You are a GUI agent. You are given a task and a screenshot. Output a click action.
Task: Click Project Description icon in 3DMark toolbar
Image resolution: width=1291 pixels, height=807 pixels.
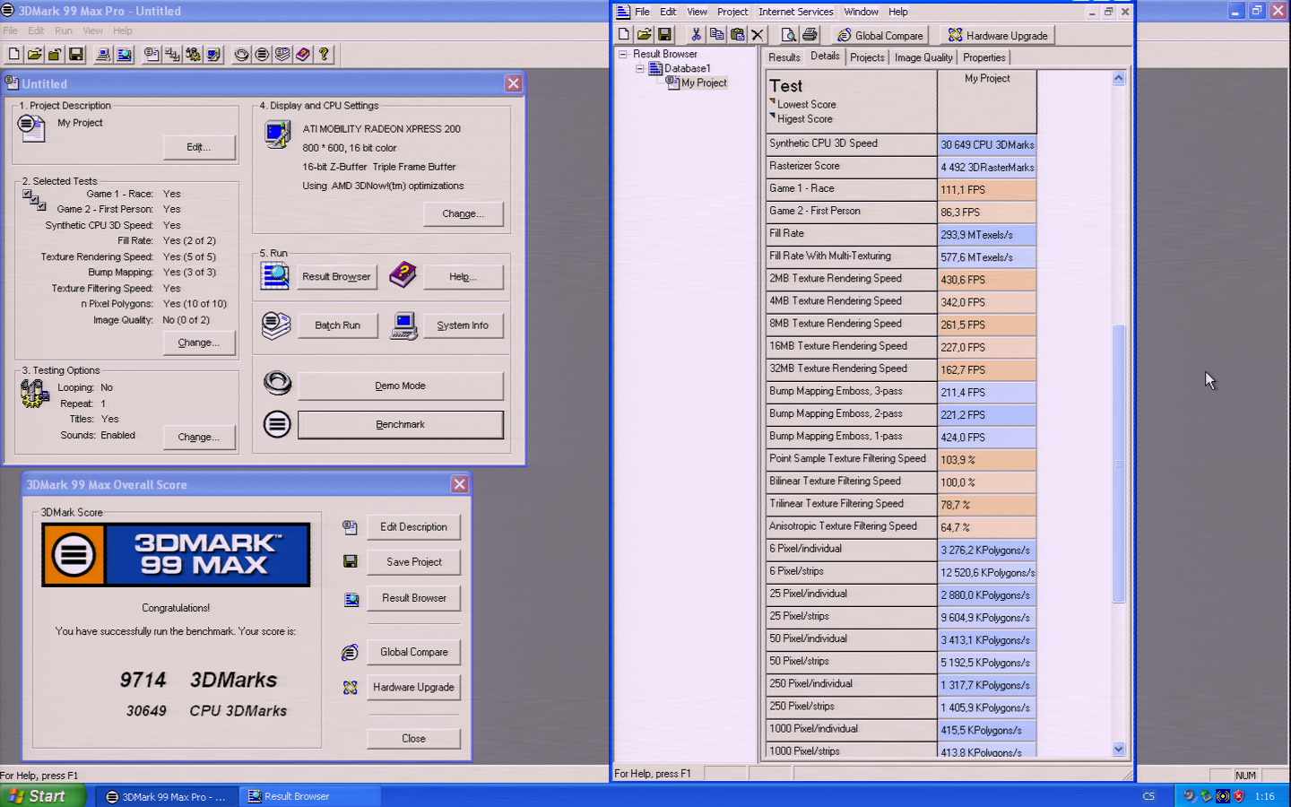152,54
